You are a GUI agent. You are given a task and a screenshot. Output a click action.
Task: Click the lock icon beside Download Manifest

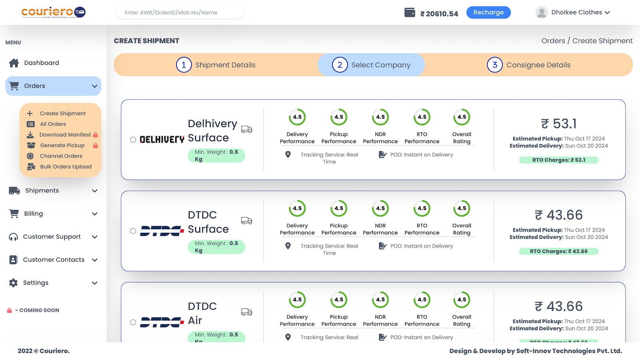(x=96, y=135)
